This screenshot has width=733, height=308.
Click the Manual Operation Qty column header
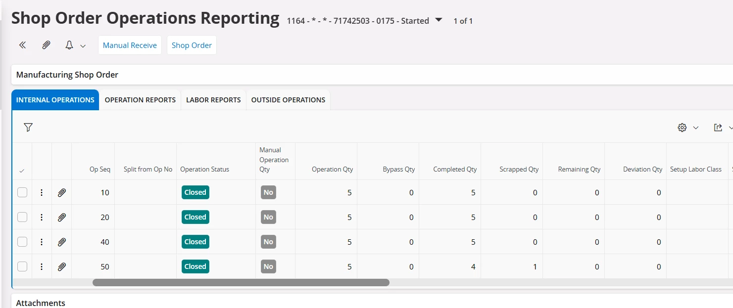[x=275, y=161]
